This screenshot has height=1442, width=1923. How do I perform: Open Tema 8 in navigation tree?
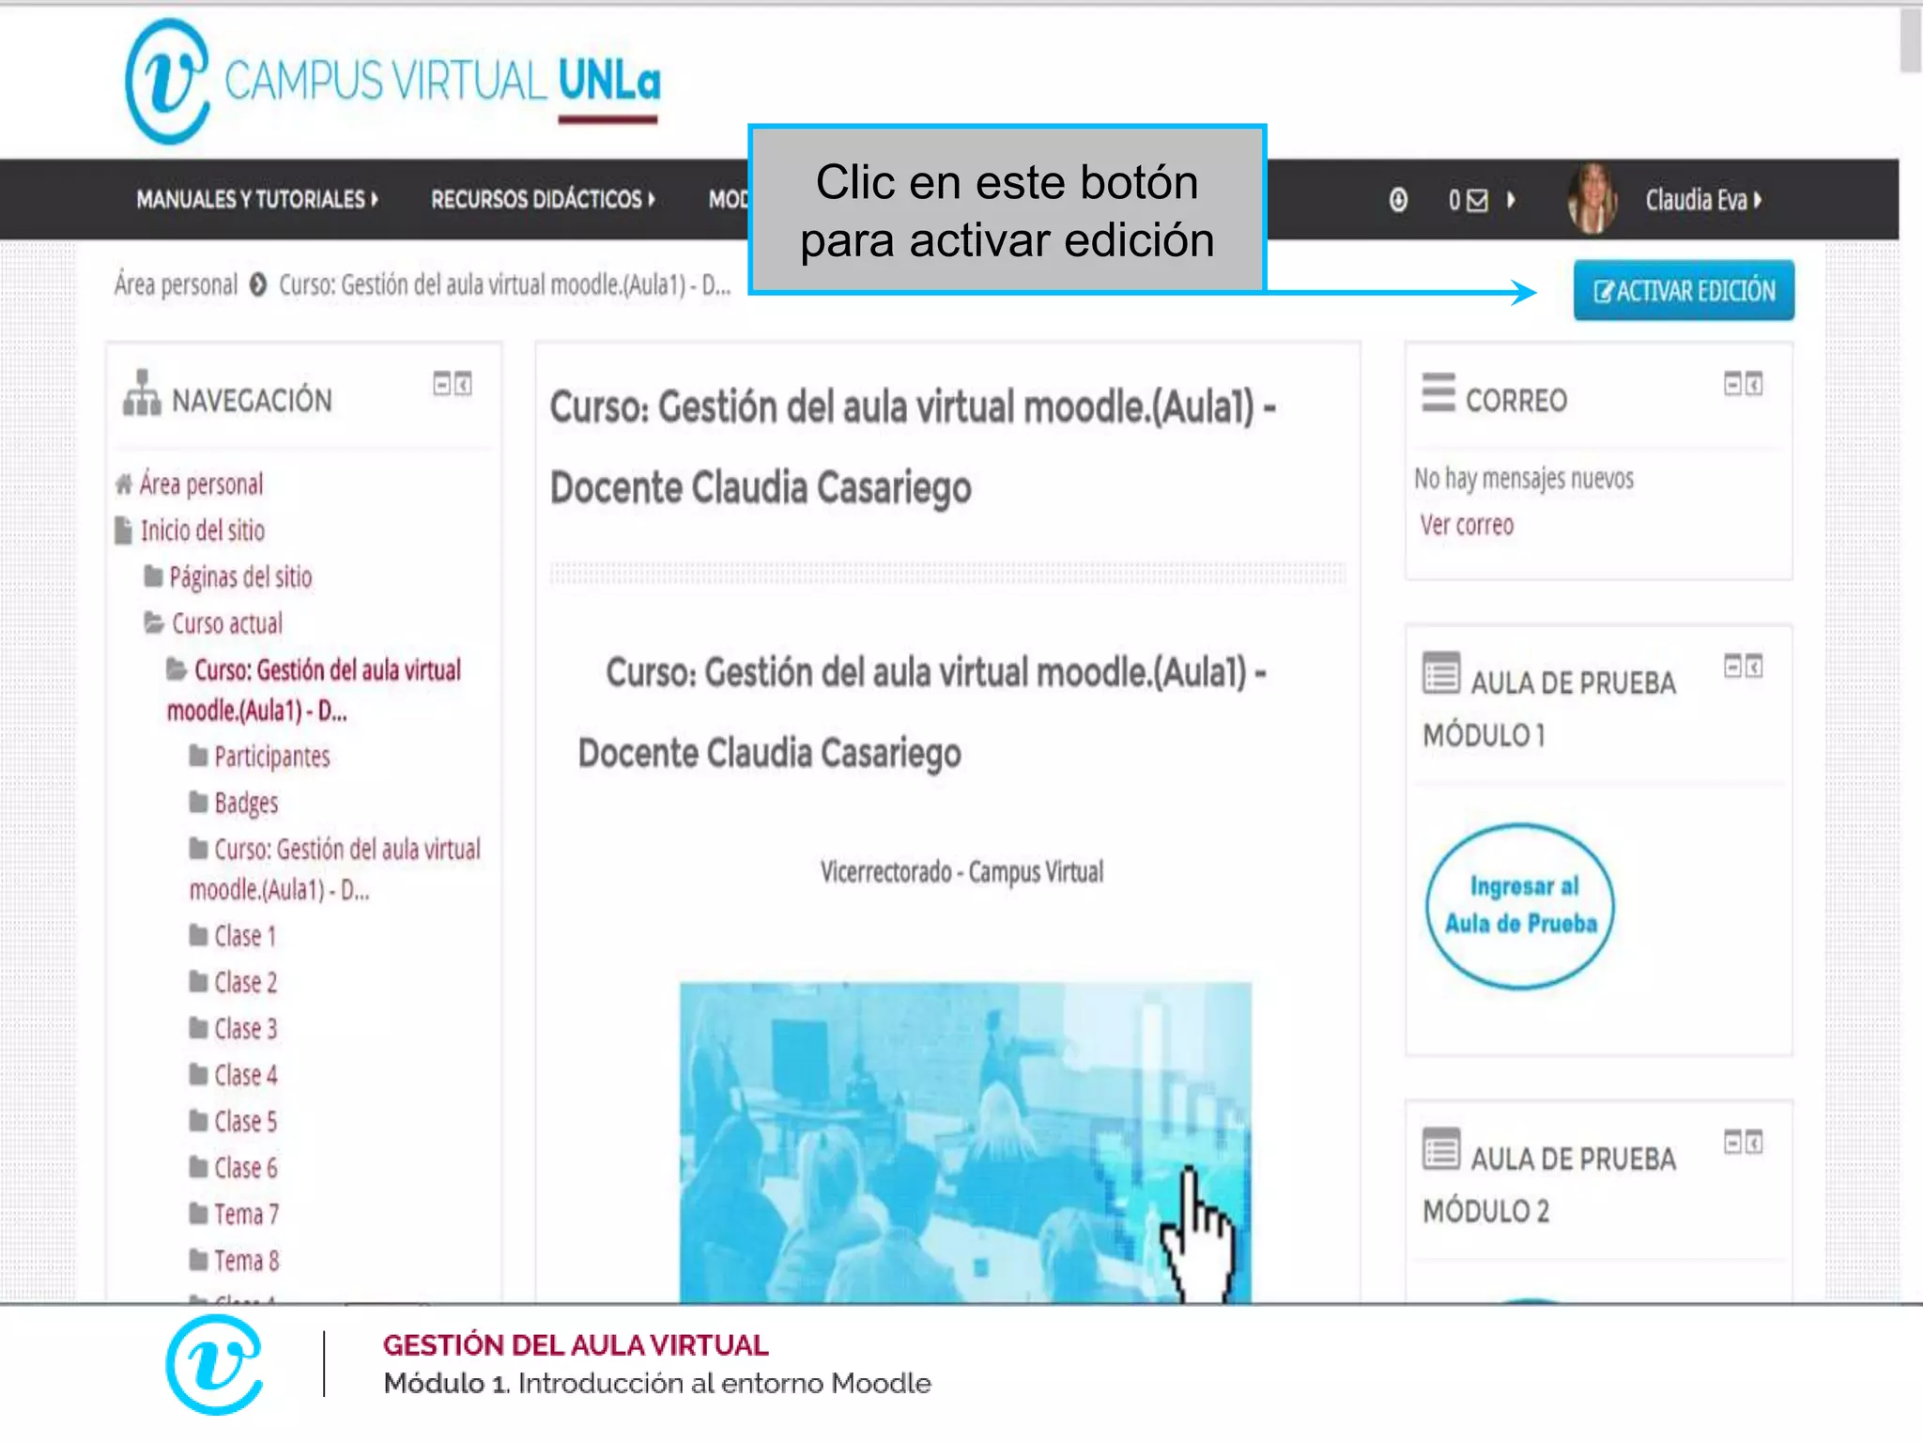click(x=247, y=1260)
